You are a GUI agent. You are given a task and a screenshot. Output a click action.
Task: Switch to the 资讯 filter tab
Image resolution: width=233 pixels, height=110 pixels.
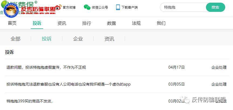click(109, 39)
